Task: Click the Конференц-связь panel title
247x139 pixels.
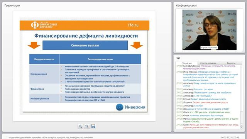Action: click(x=186, y=5)
